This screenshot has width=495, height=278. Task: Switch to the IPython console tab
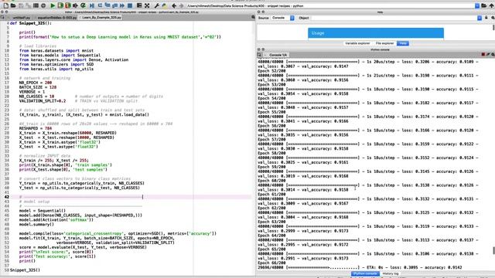pyautogui.click(x=365, y=273)
